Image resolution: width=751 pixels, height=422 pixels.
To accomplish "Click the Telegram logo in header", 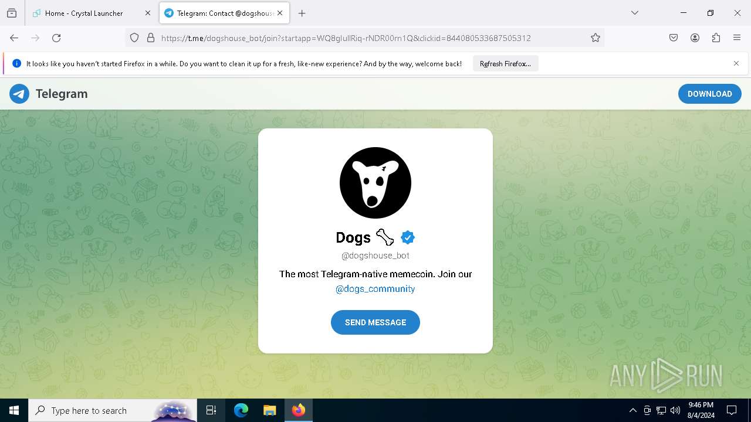I will point(19,94).
